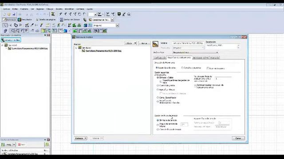The height and width of the screenshot is (159, 284).
Task: Click the red Parar button in solutions panel
Action: pyautogui.click(x=22, y=144)
